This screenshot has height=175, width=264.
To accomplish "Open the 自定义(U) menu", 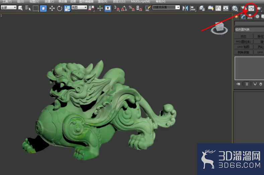I will [x=119, y=2].
